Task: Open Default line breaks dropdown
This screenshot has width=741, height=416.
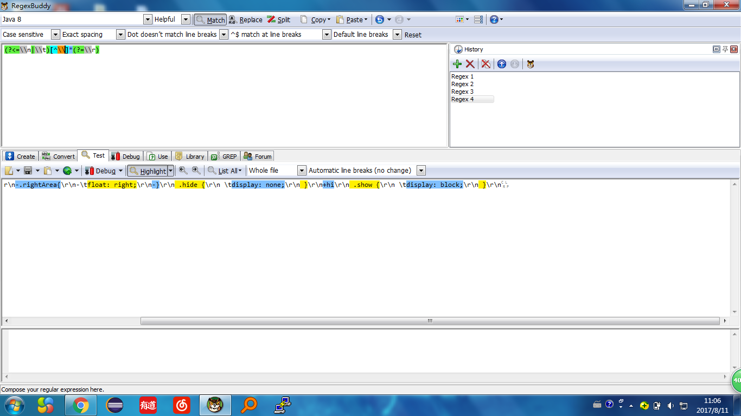Action: tap(397, 35)
